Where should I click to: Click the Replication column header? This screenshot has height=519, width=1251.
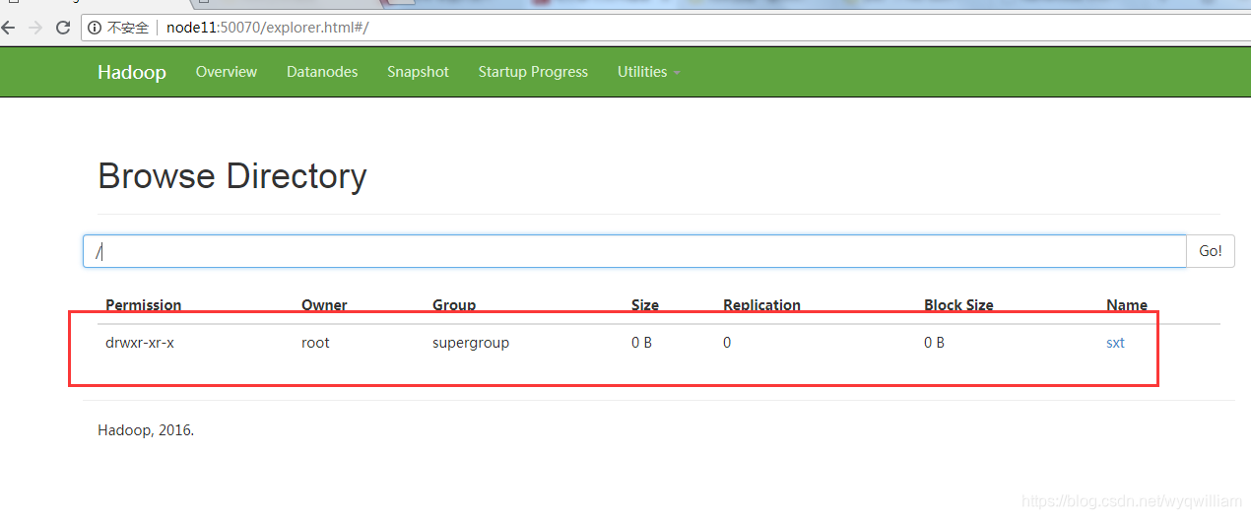761,305
